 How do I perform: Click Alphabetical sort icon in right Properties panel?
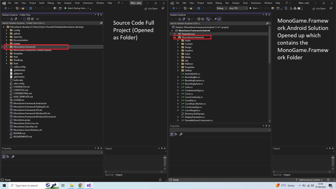click(176, 134)
